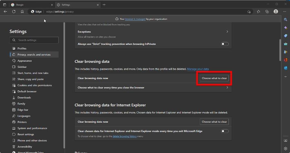The width and height of the screenshot is (290, 153).
Task: Open a new tab with plus button
Action: pyautogui.click(x=104, y=5)
